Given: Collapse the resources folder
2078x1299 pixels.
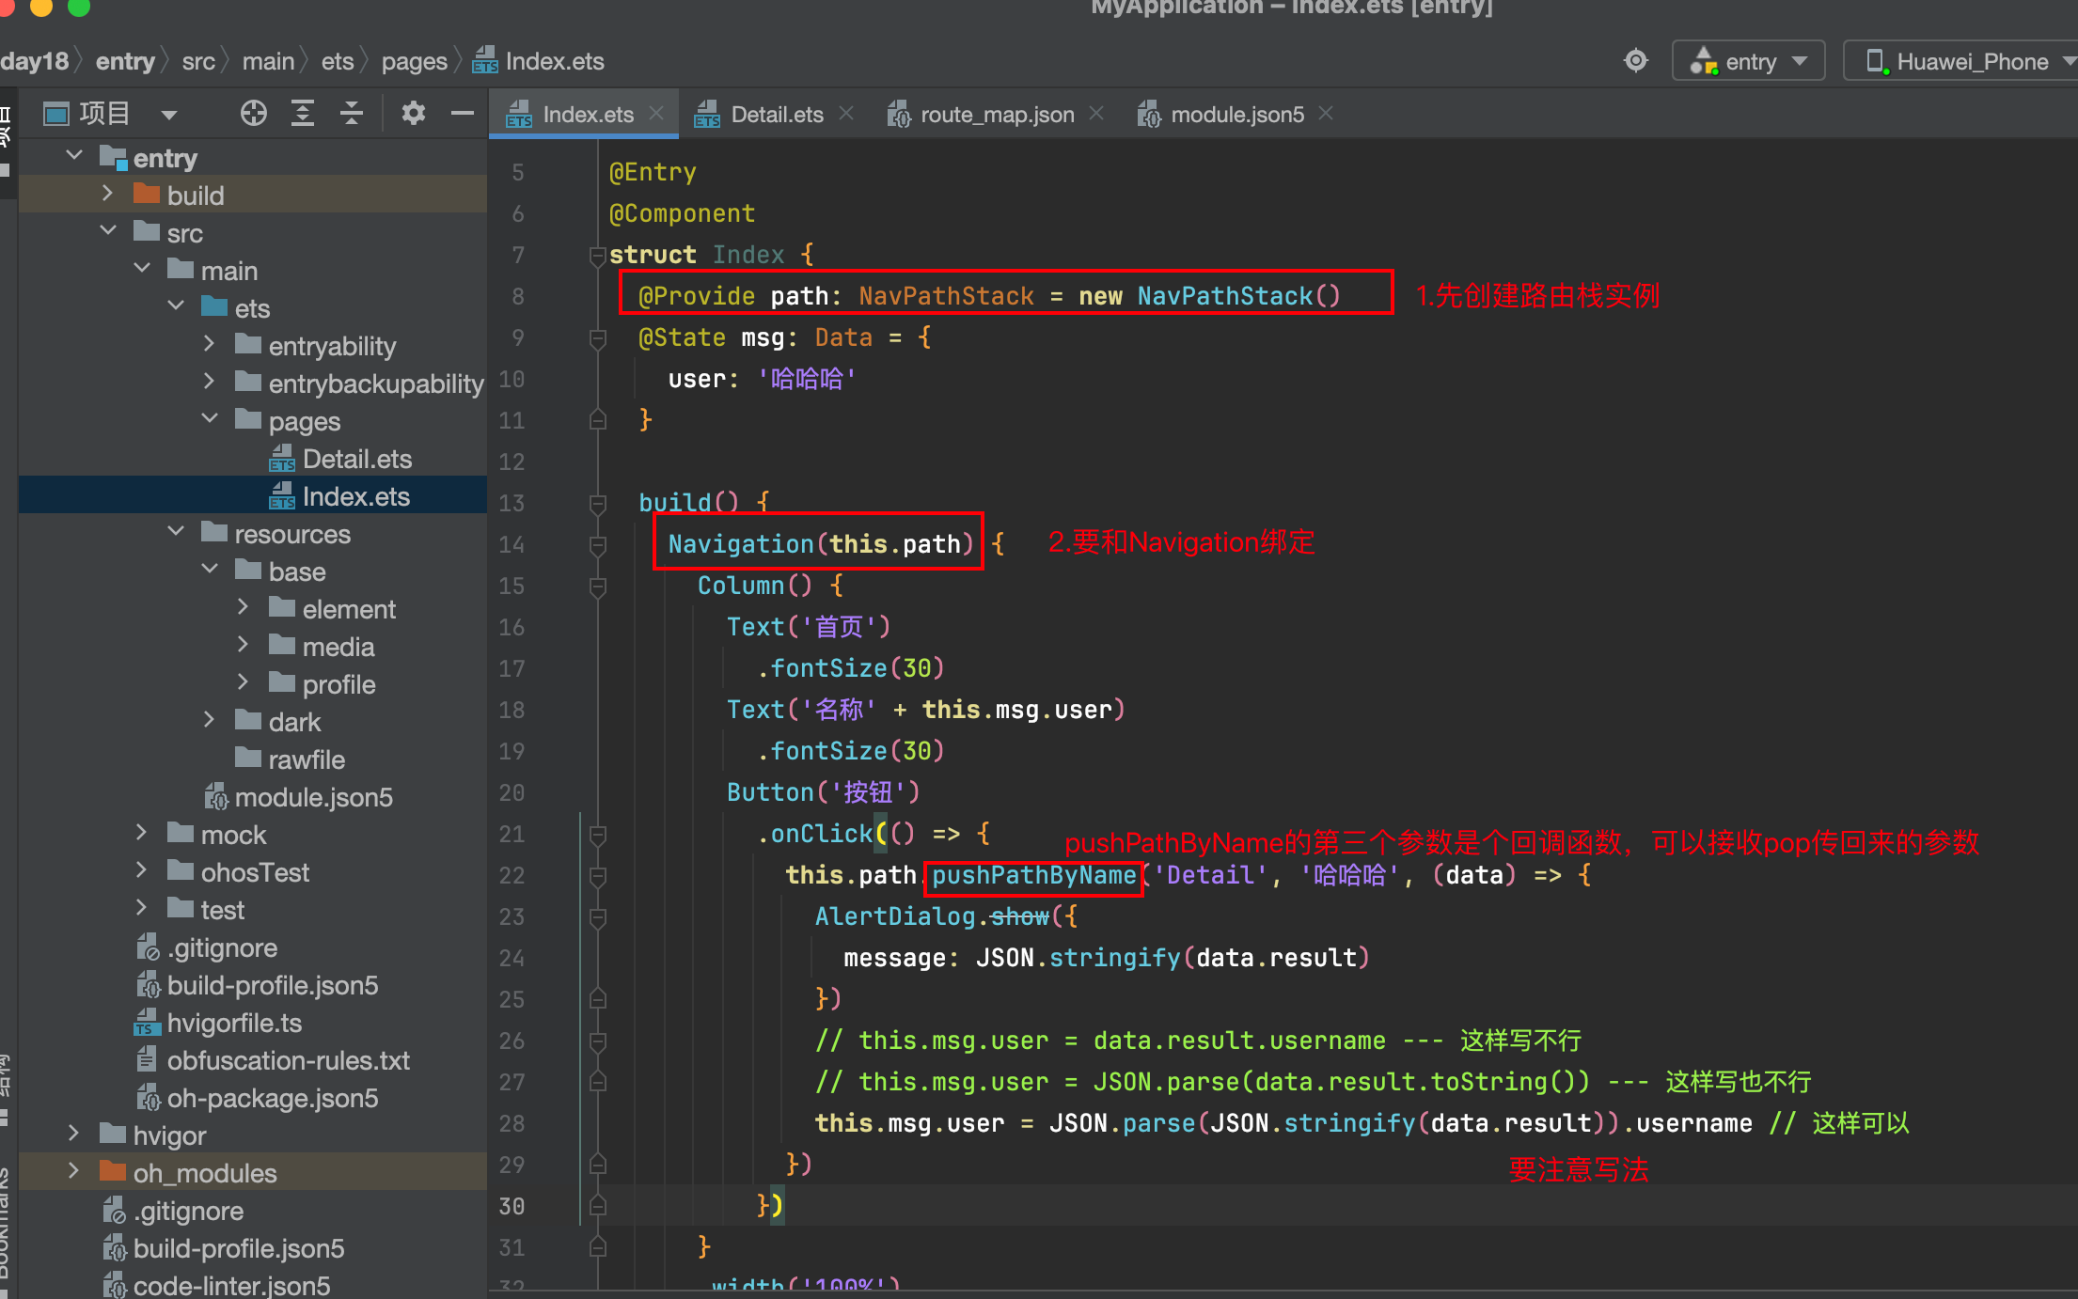Looking at the screenshot, I should 176,533.
